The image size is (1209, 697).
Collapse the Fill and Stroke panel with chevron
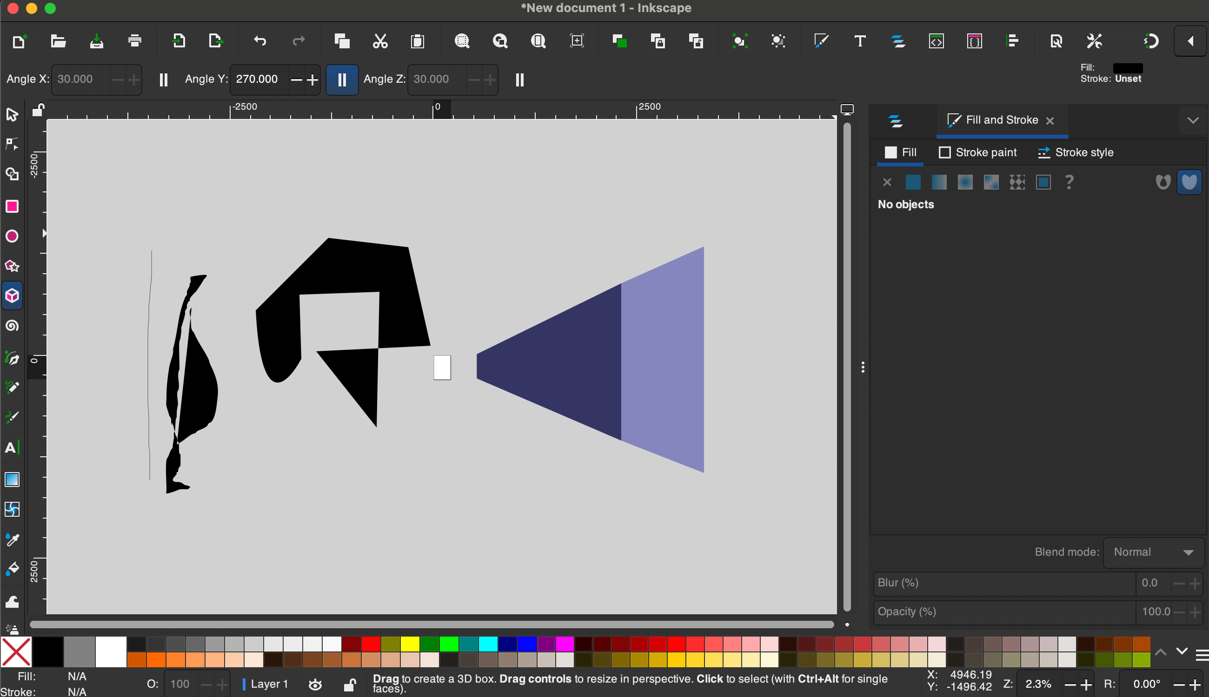(1193, 120)
